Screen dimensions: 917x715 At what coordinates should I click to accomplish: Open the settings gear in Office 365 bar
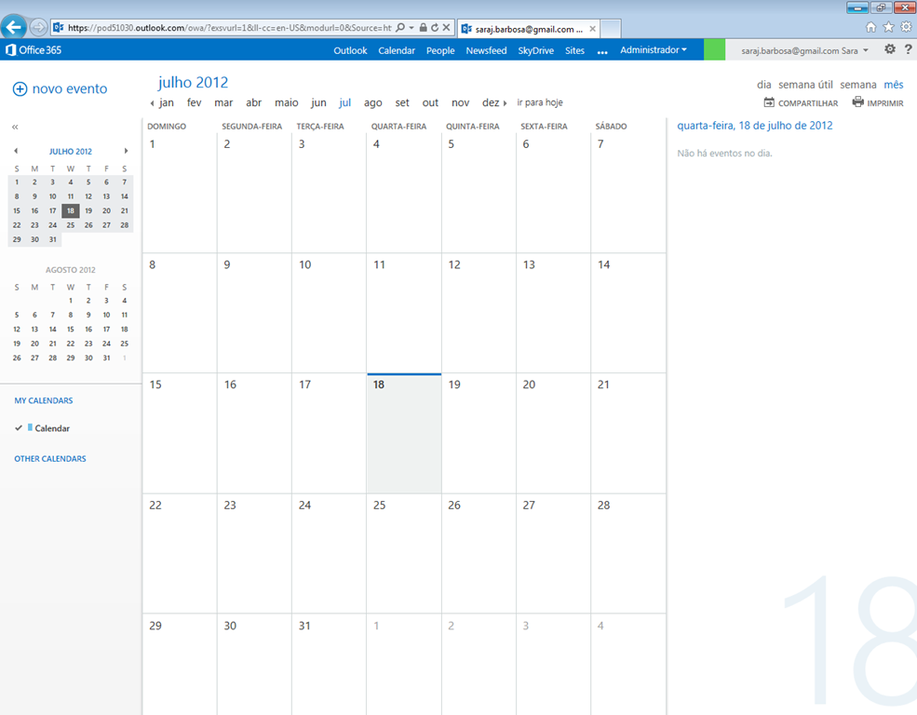(x=890, y=50)
